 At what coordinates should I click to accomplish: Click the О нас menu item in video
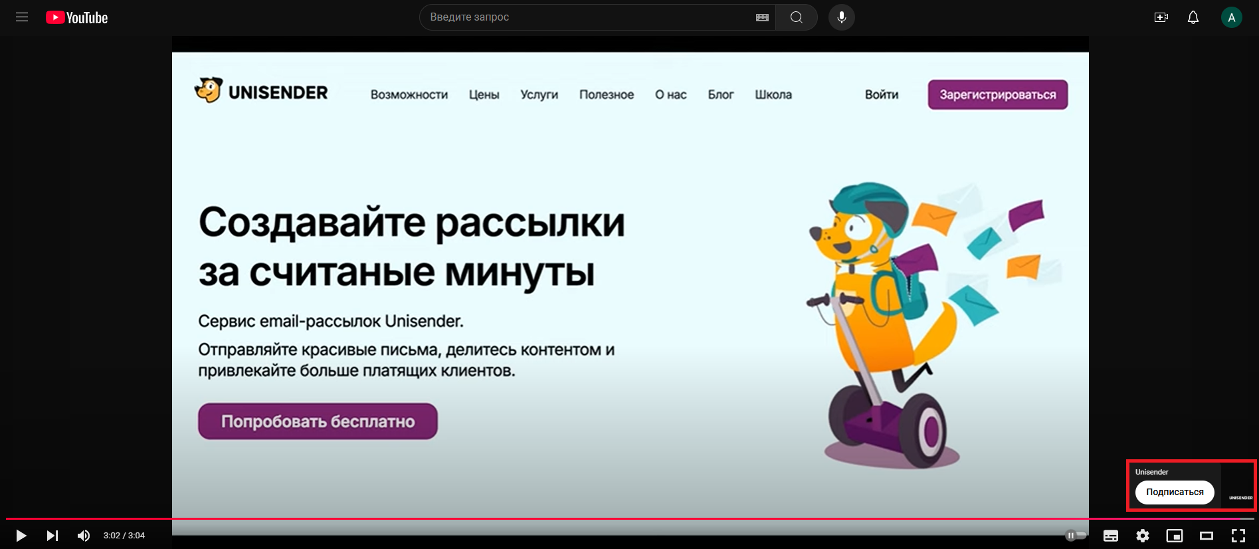coord(671,95)
